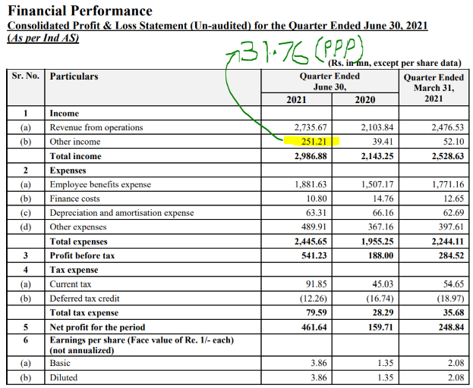Click the 'Earnings per share' row label
The width and height of the screenshot is (473, 388).
(142, 346)
